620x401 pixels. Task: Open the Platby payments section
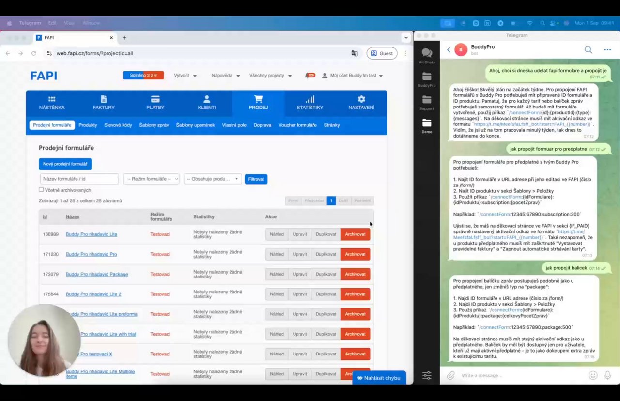pos(155,103)
